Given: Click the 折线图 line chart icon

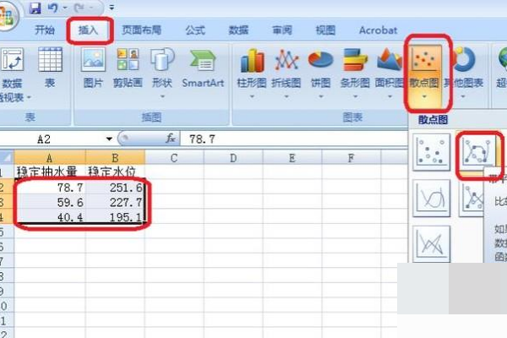Looking at the screenshot, I should coord(286,60).
